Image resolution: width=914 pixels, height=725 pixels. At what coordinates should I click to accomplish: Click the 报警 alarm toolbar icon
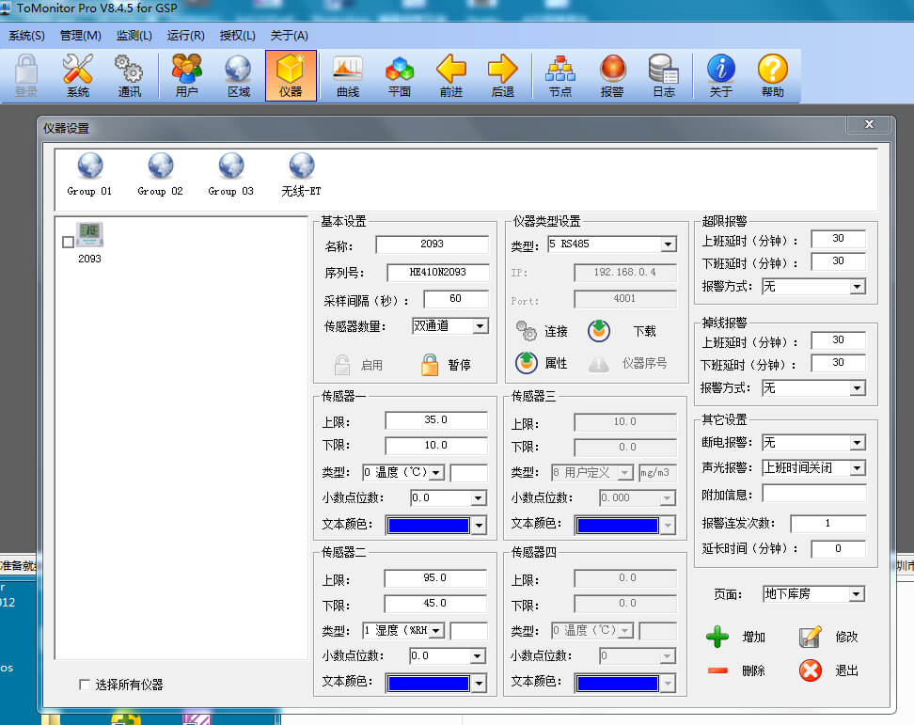tap(612, 76)
